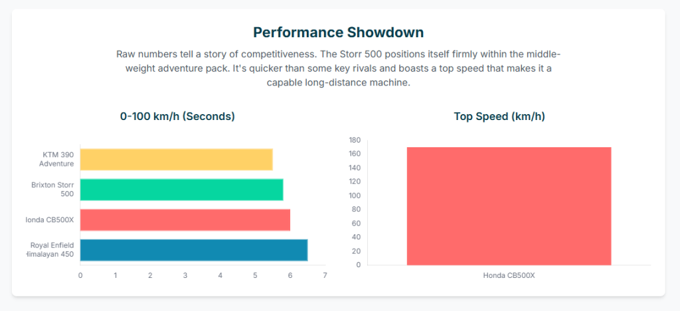Viewport: 680px width, 311px height.
Task: Click the 60 tick on Top Speed axis
Action: tap(356, 223)
